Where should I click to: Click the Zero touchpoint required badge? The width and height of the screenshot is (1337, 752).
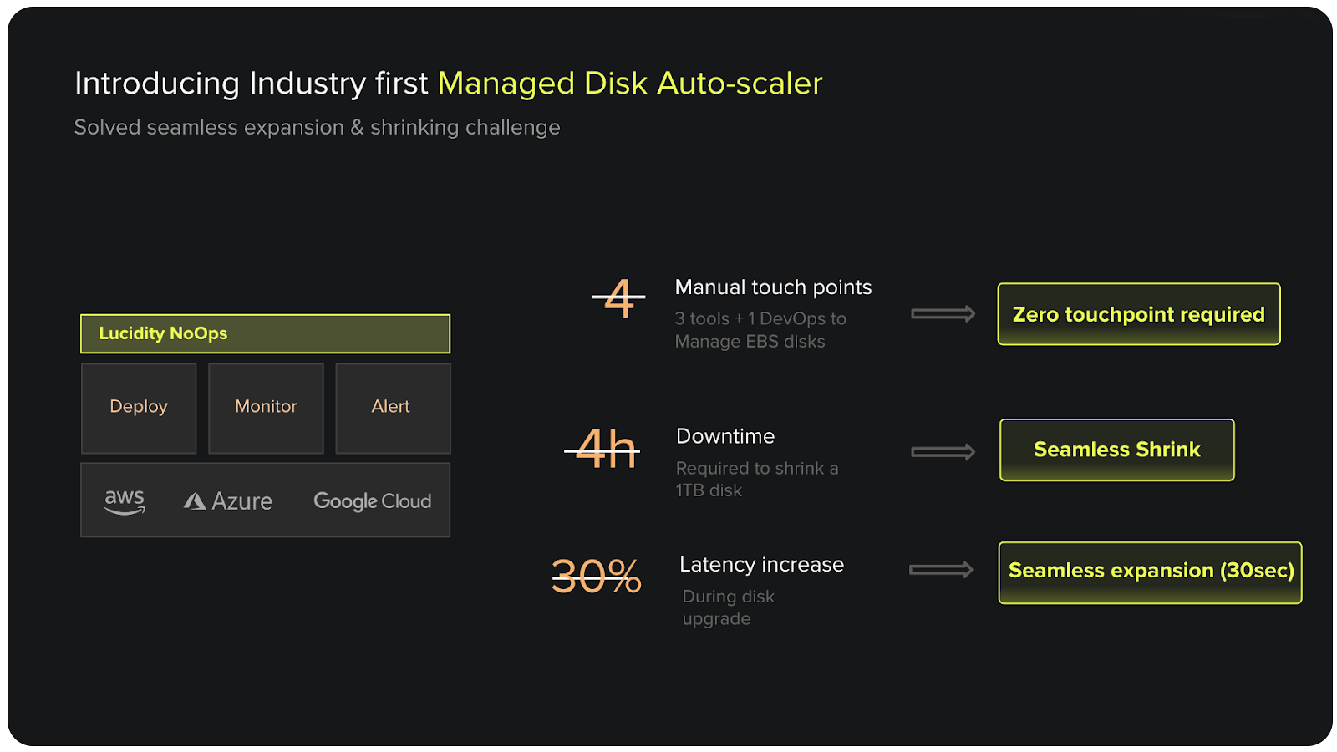coord(1137,314)
